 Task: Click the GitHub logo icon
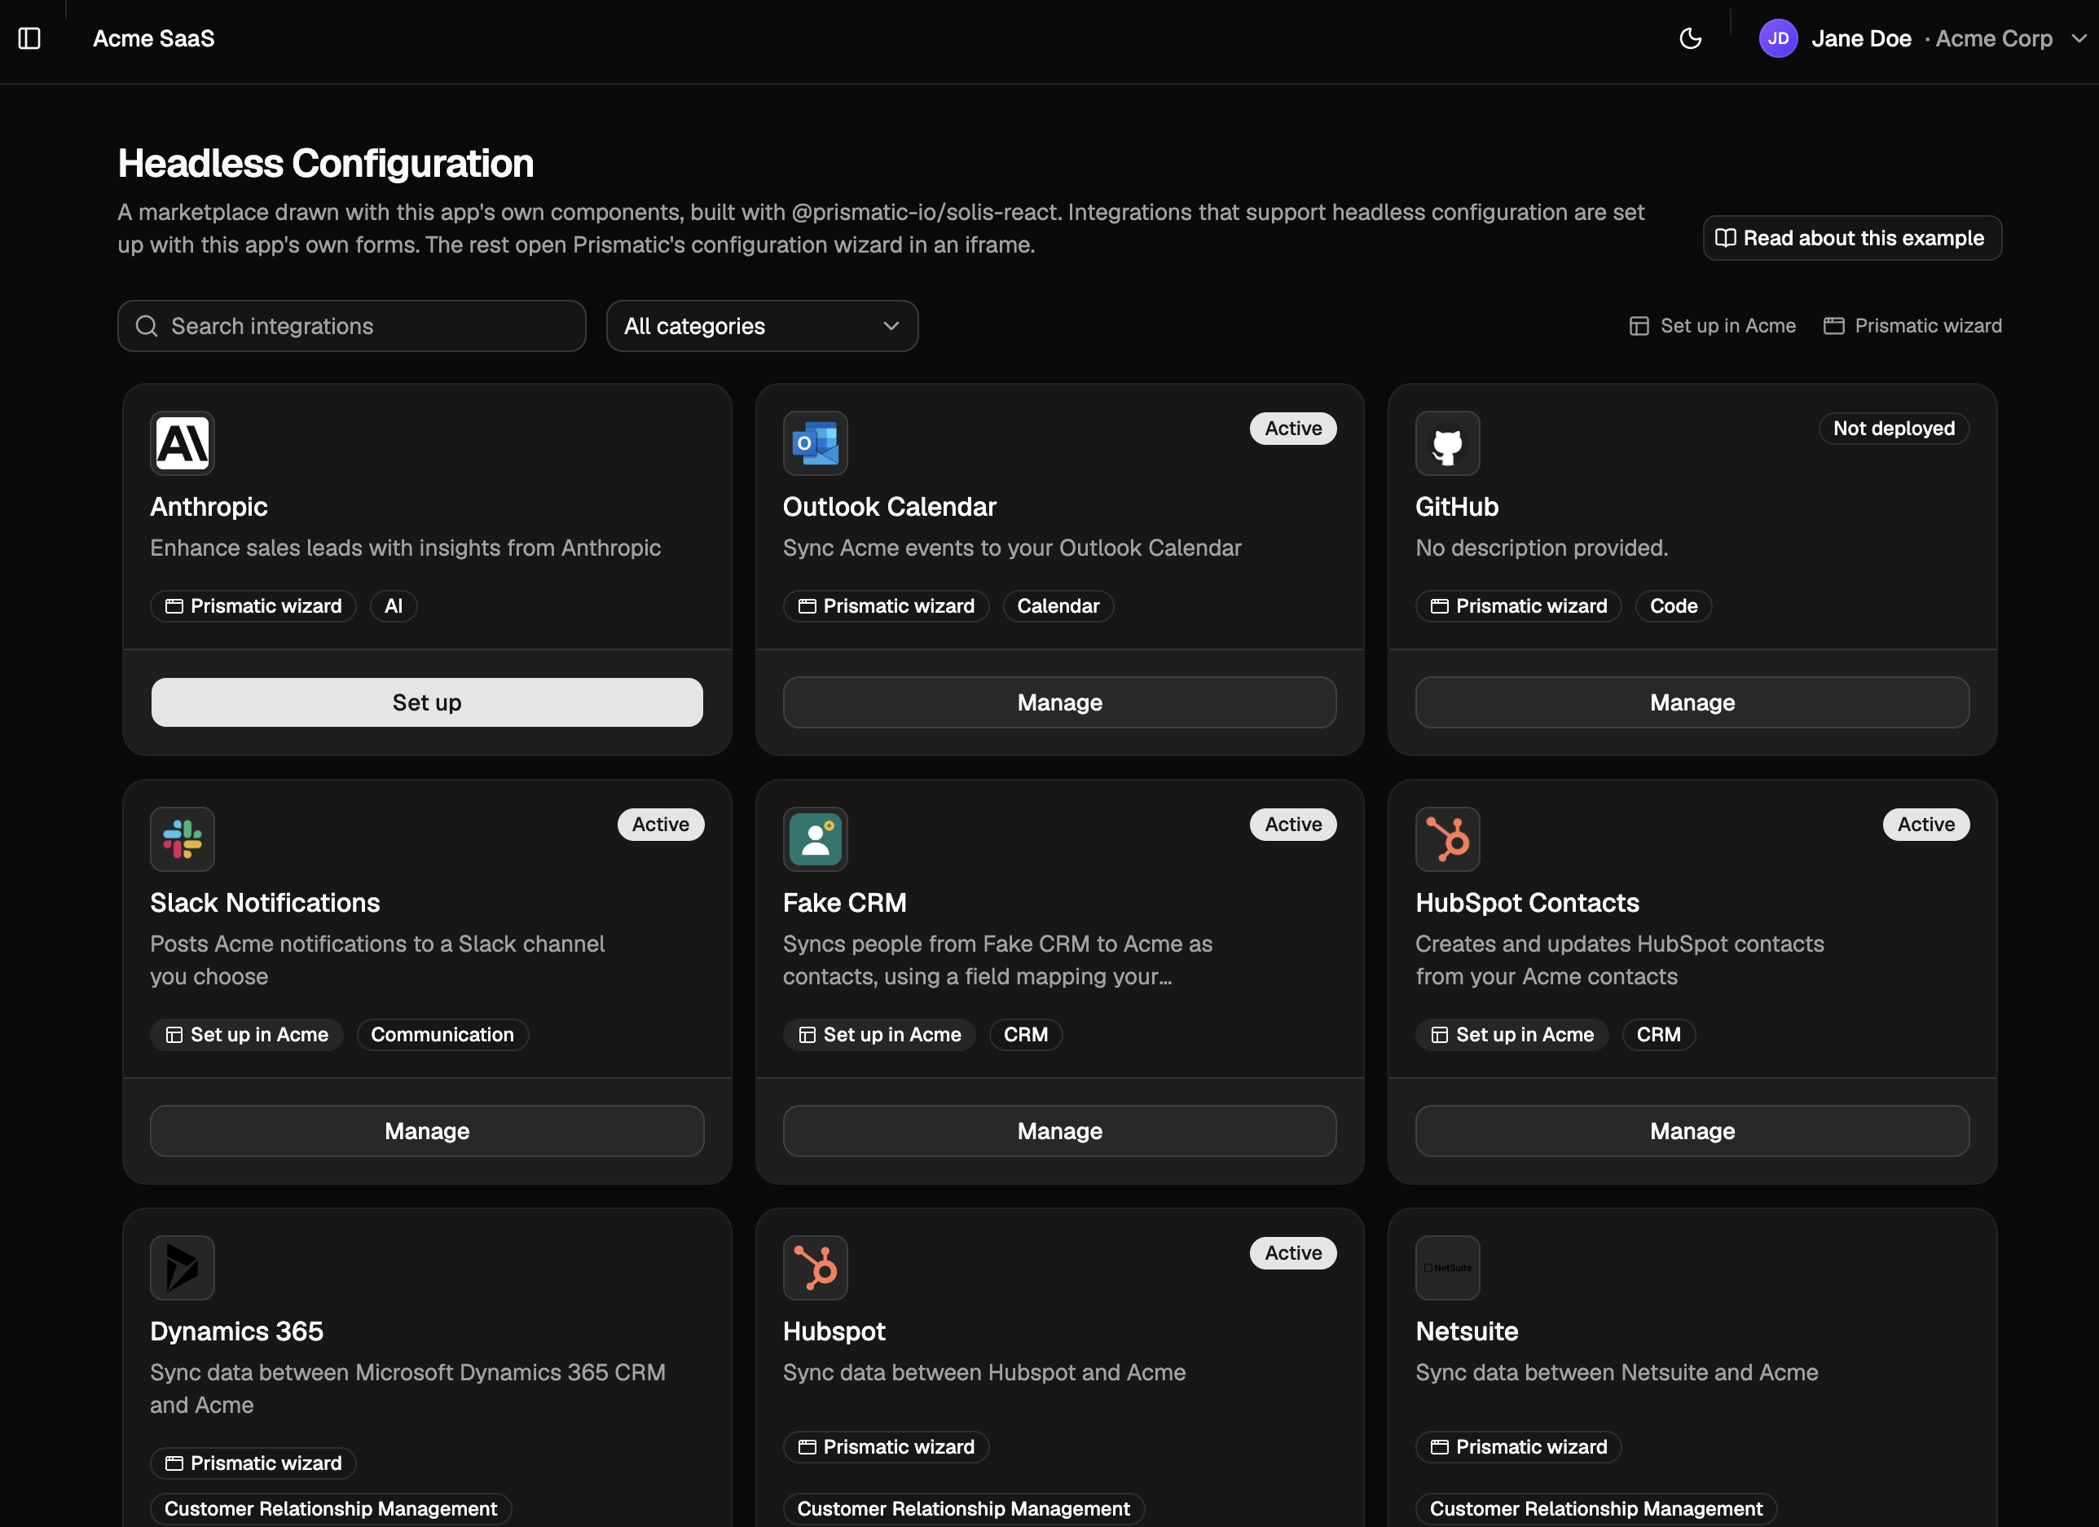[1447, 443]
